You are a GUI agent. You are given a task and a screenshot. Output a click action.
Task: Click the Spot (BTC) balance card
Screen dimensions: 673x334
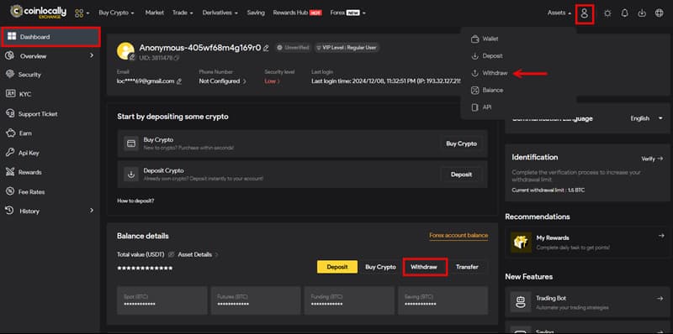click(x=162, y=300)
